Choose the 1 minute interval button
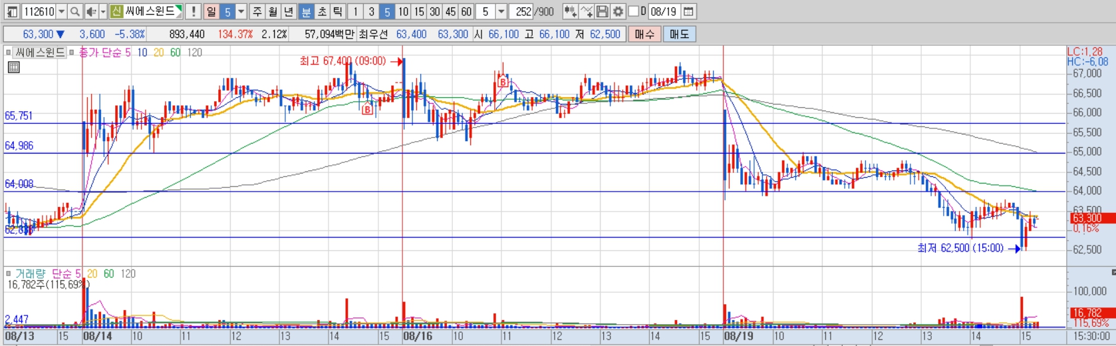 [356, 11]
